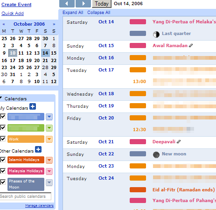Uncheck the Work calendar checkbox

[x=3, y=139]
